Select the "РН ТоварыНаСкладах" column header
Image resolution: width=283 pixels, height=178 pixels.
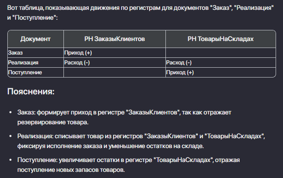[220, 39]
